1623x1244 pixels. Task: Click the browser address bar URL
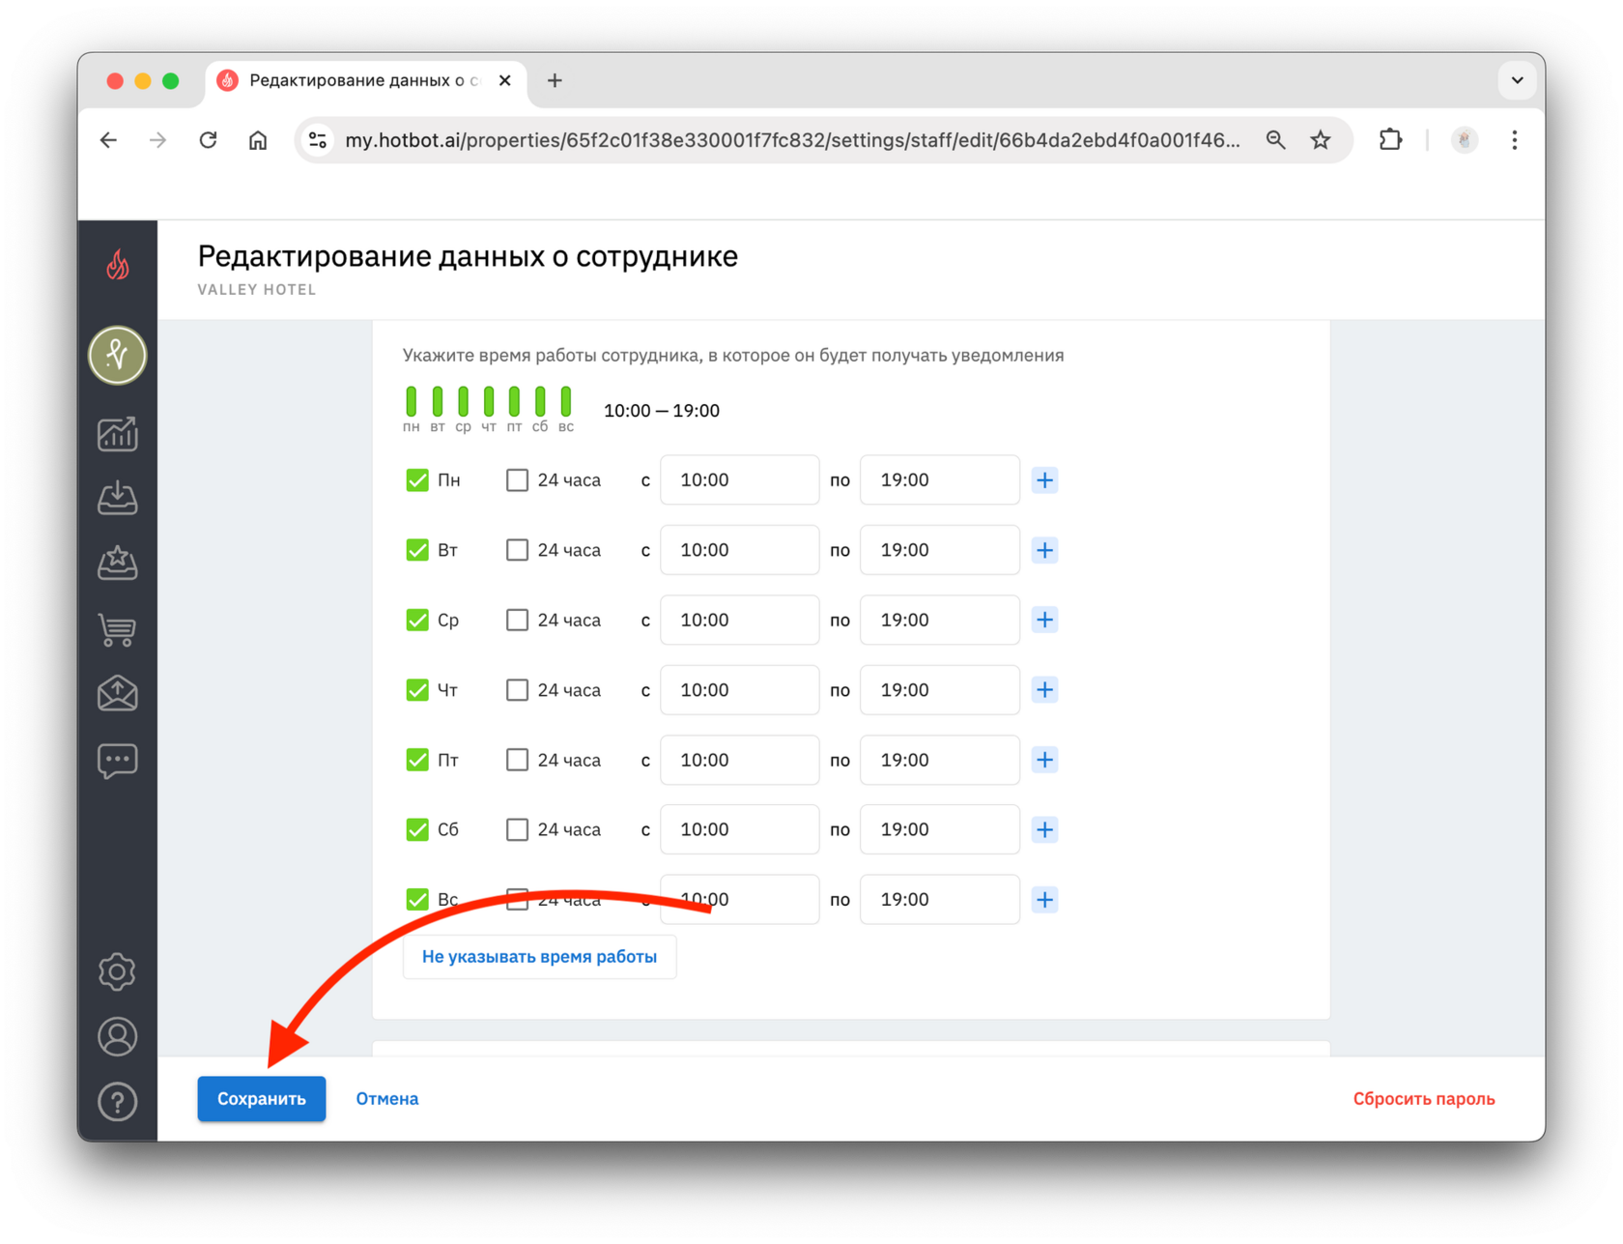pyautogui.click(x=792, y=140)
